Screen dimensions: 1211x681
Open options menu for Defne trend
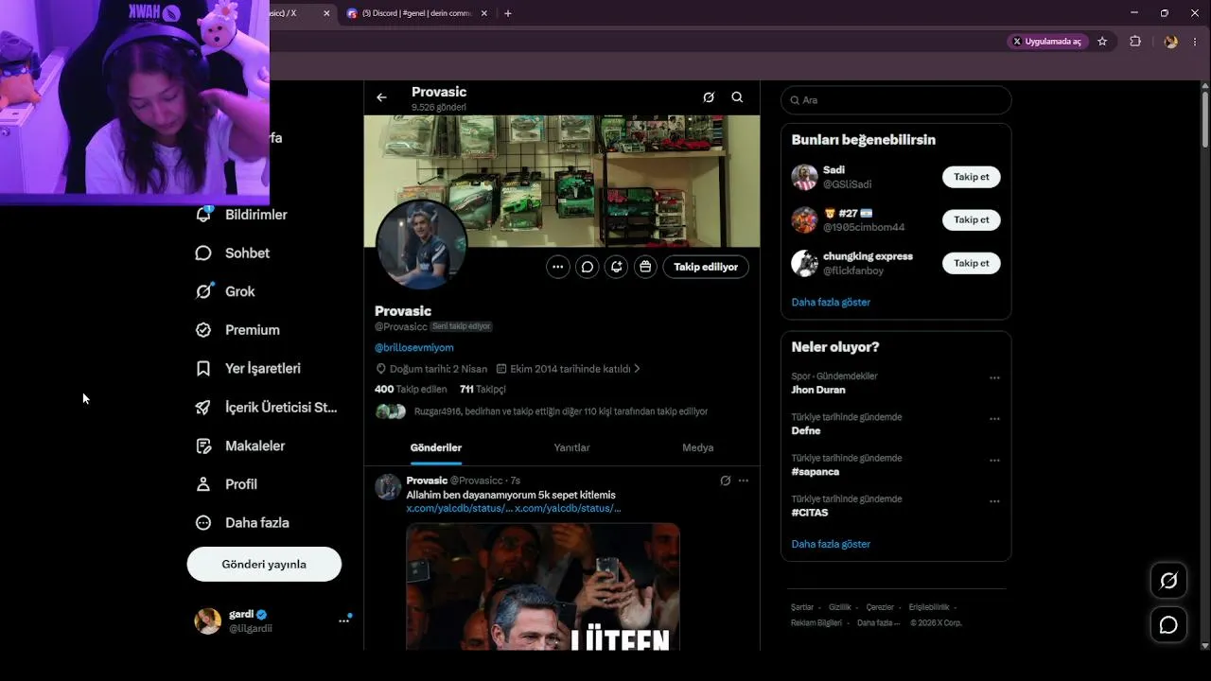pyautogui.click(x=994, y=419)
